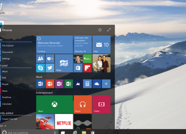The height and width of the screenshot is (134, 186).
Task: Launch Excel from the Work group
Action: pyautogui.click(x=69, y=84)
